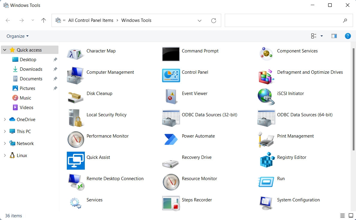Toggle the preview pane button
This screenshot has height=220, width=356.
(x=334, y=36)
